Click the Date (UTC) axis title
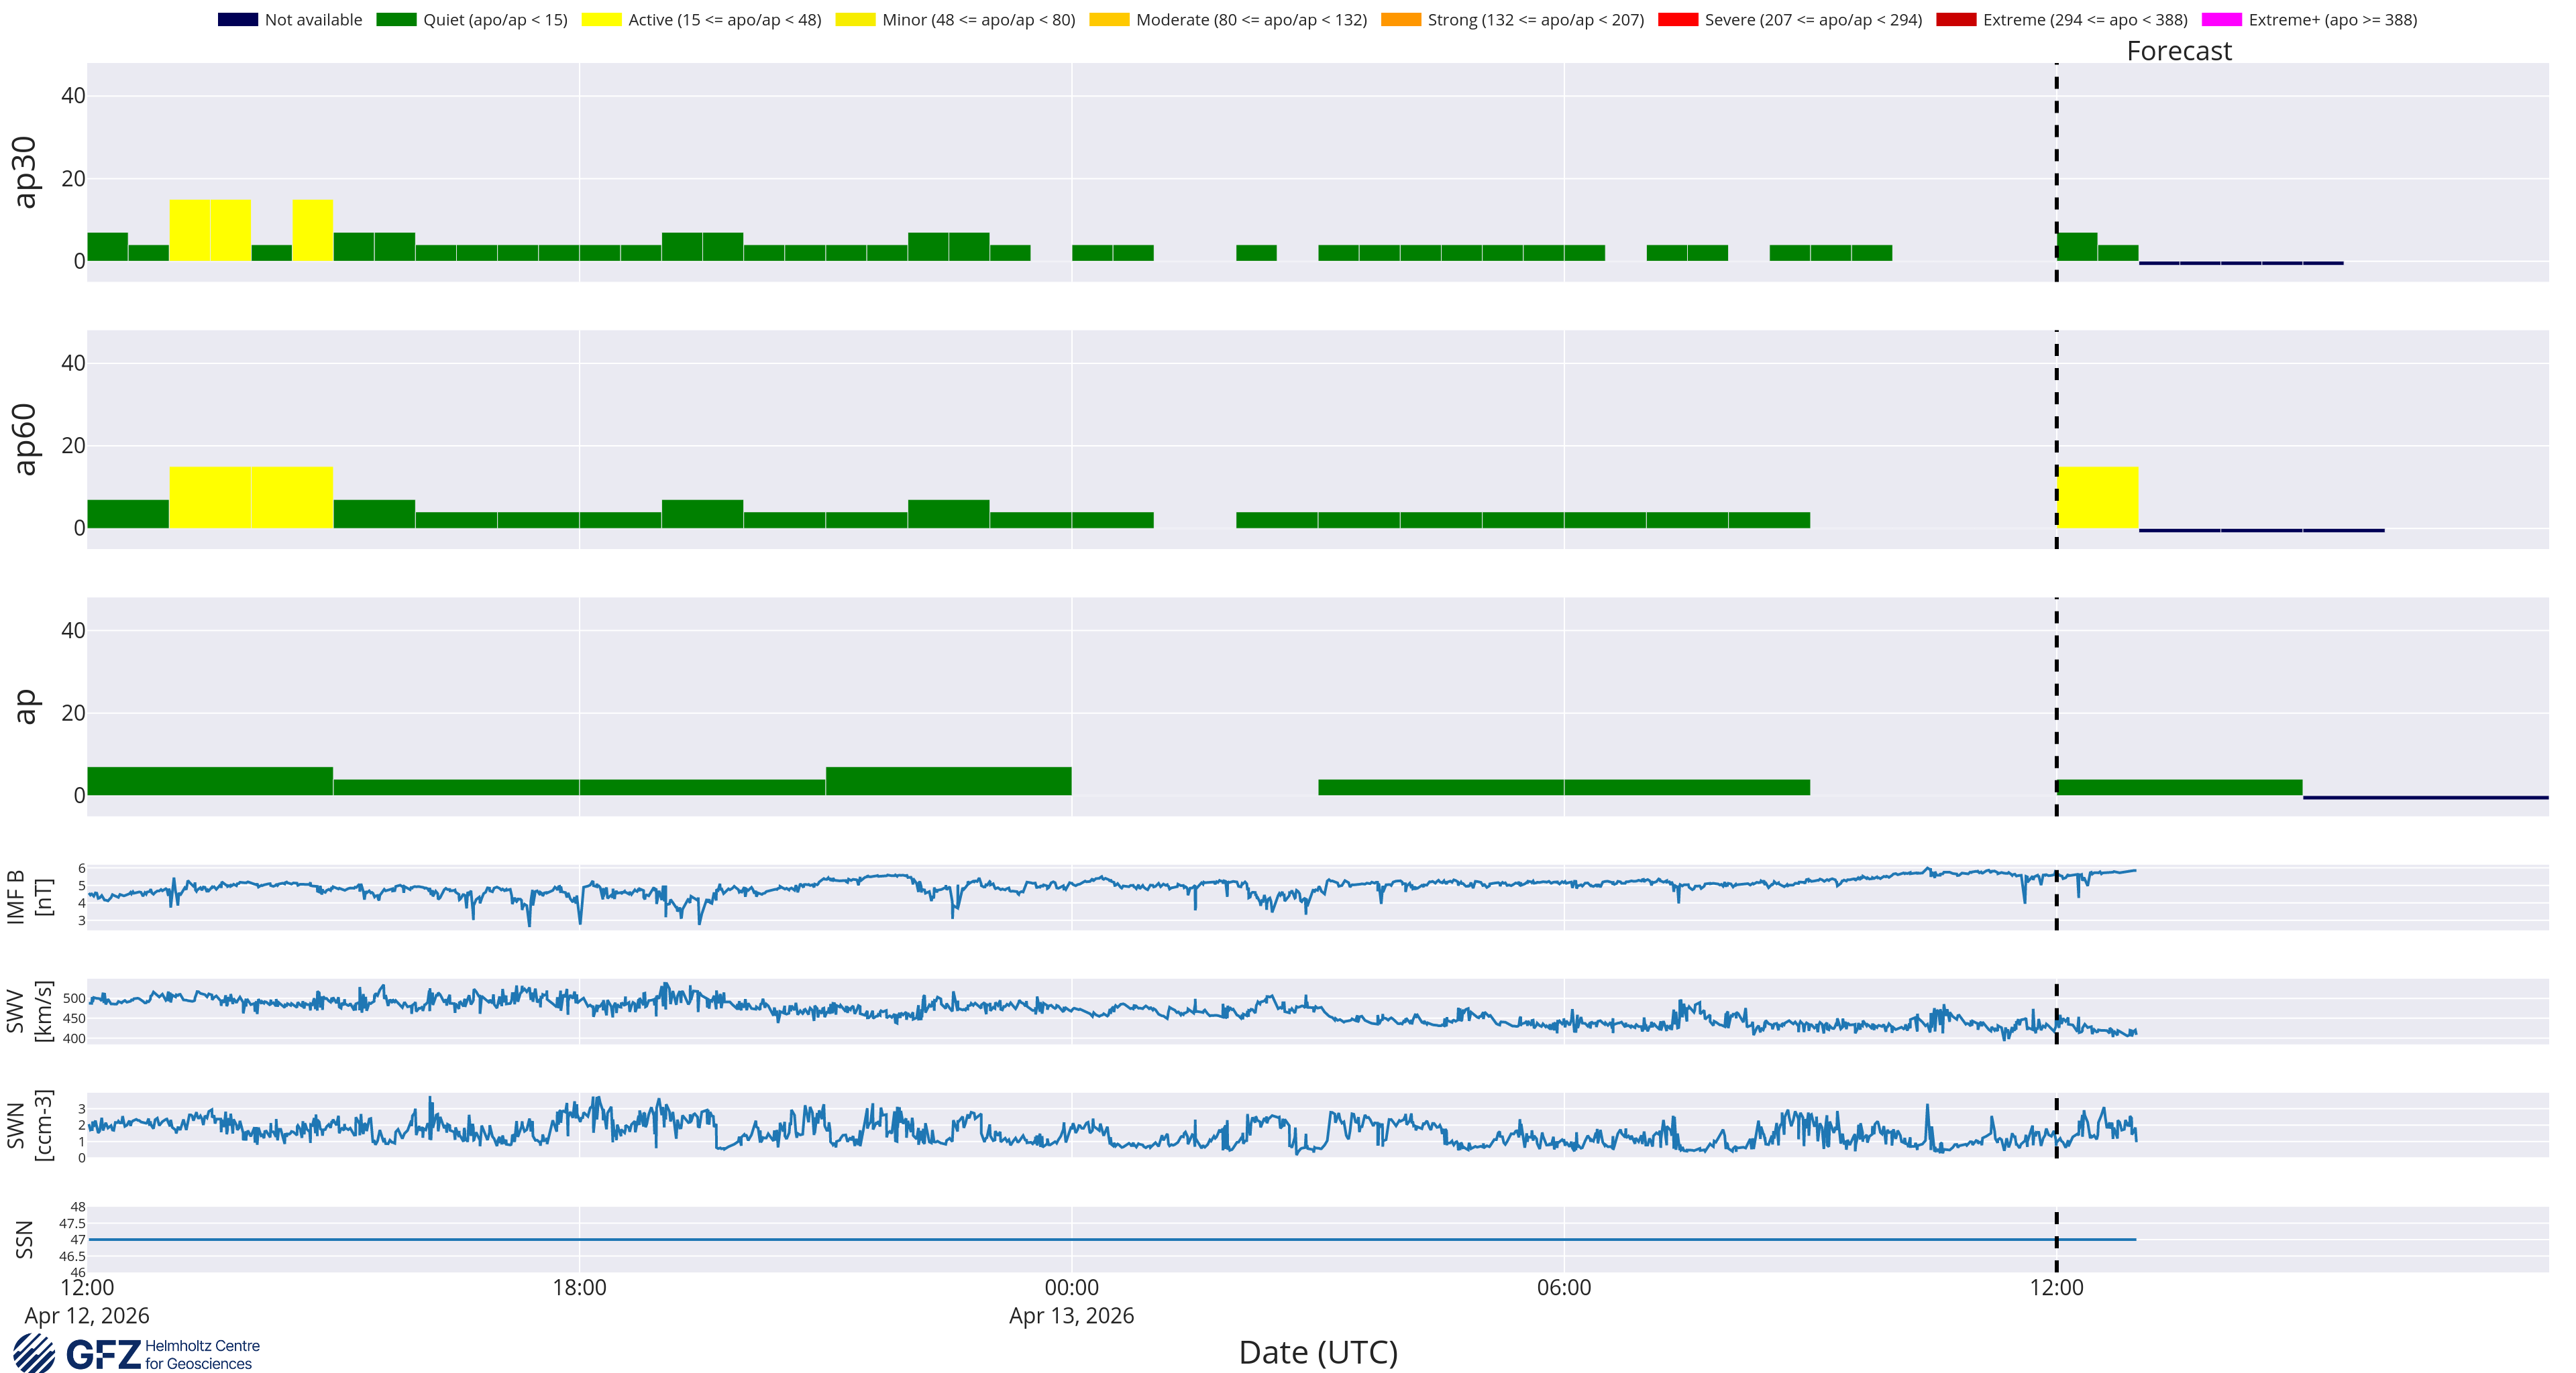 tap(1318, 1352)
